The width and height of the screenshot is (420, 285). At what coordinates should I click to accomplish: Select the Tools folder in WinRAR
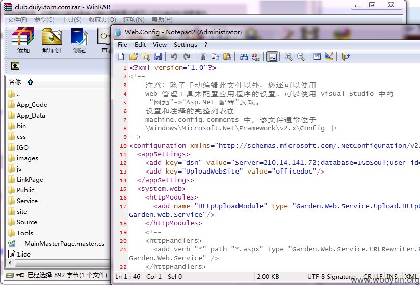(x=20, y=233)
